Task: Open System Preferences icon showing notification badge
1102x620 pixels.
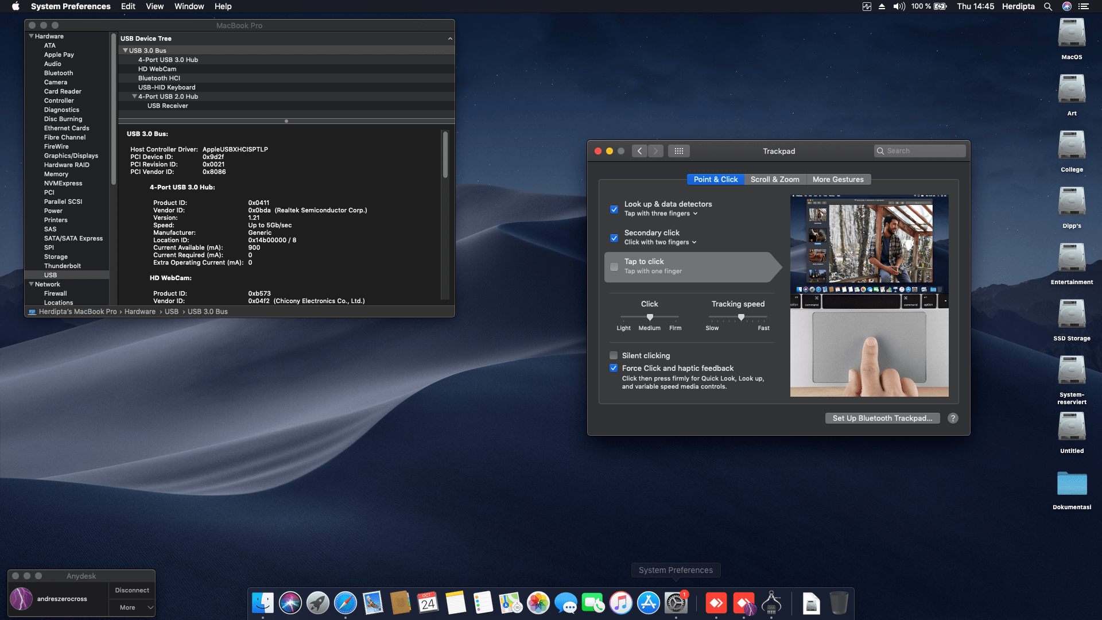Action: click(676, 603)
